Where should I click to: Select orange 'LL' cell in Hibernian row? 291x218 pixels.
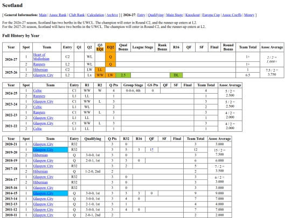[100, 69]
